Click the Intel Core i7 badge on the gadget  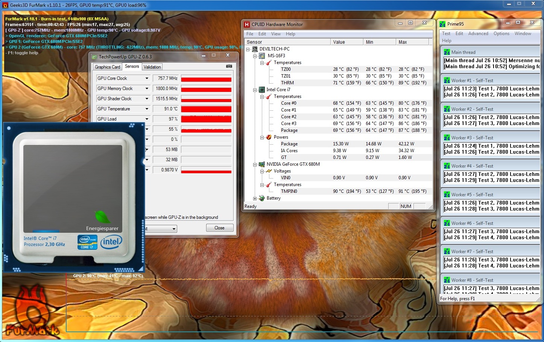(87, 242)
